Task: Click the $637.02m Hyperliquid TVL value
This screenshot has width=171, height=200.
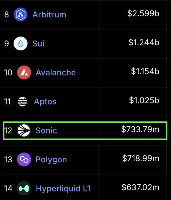Action: 140,187
